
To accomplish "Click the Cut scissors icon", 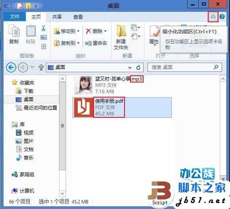I will 43,28.
